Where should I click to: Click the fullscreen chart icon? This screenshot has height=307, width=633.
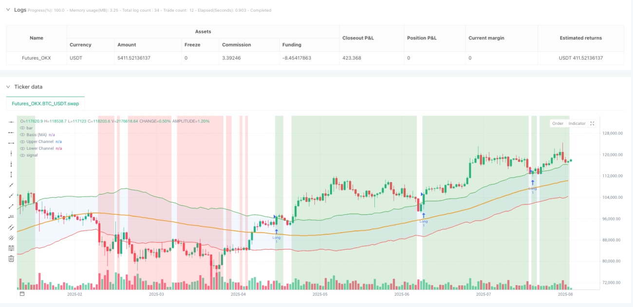pyautogui.click(x=593, y=123)
